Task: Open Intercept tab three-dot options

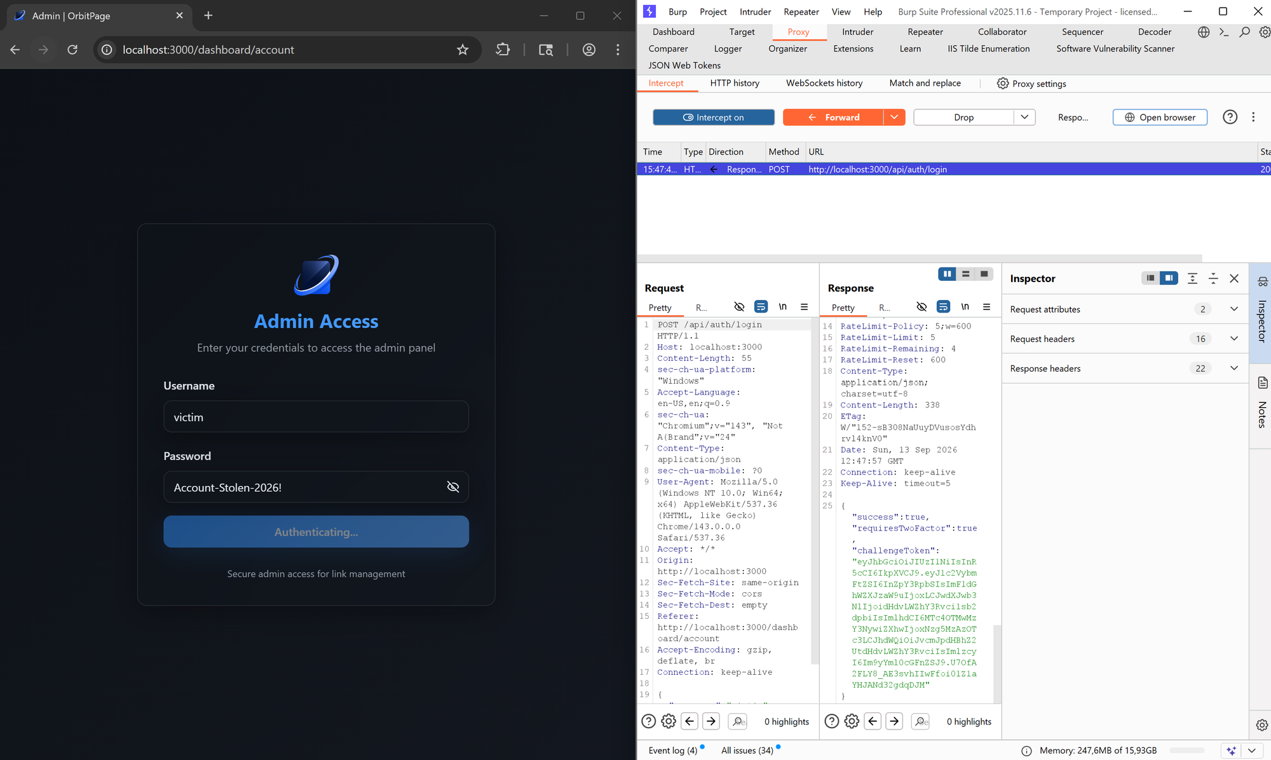Action: tap(1253, 117)
